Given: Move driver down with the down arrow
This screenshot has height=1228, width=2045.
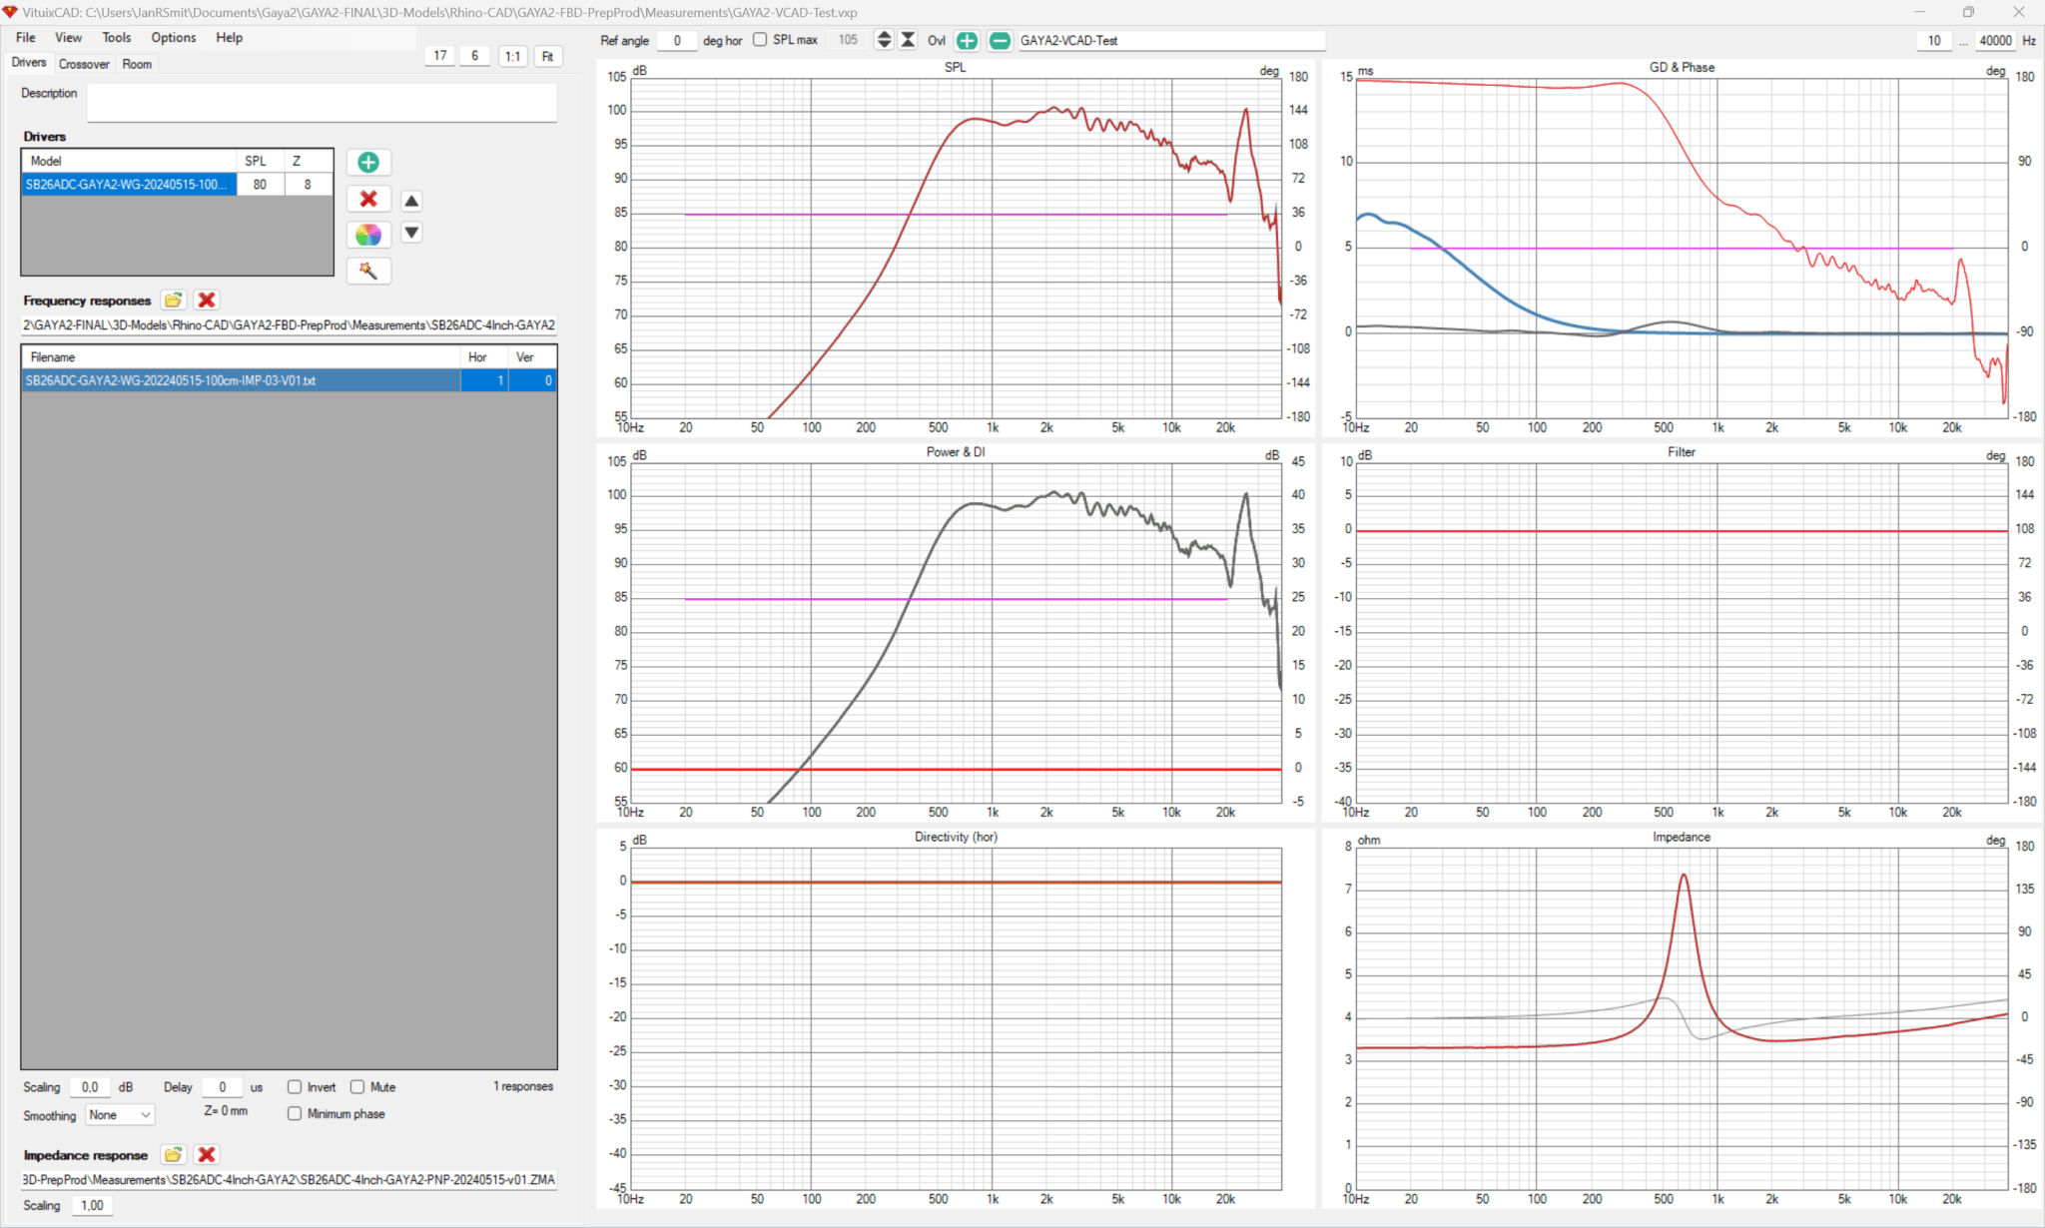Looking at the screenshot, I should pos(411,233).
